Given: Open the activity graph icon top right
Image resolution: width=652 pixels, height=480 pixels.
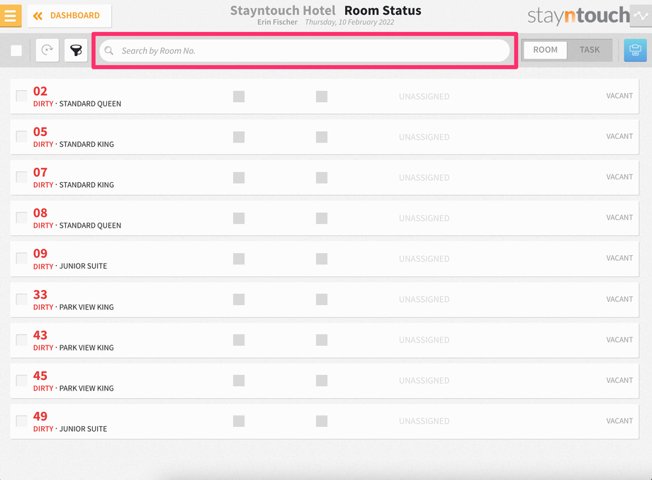Looking at the screenshot, I should [x=641, y=16].
